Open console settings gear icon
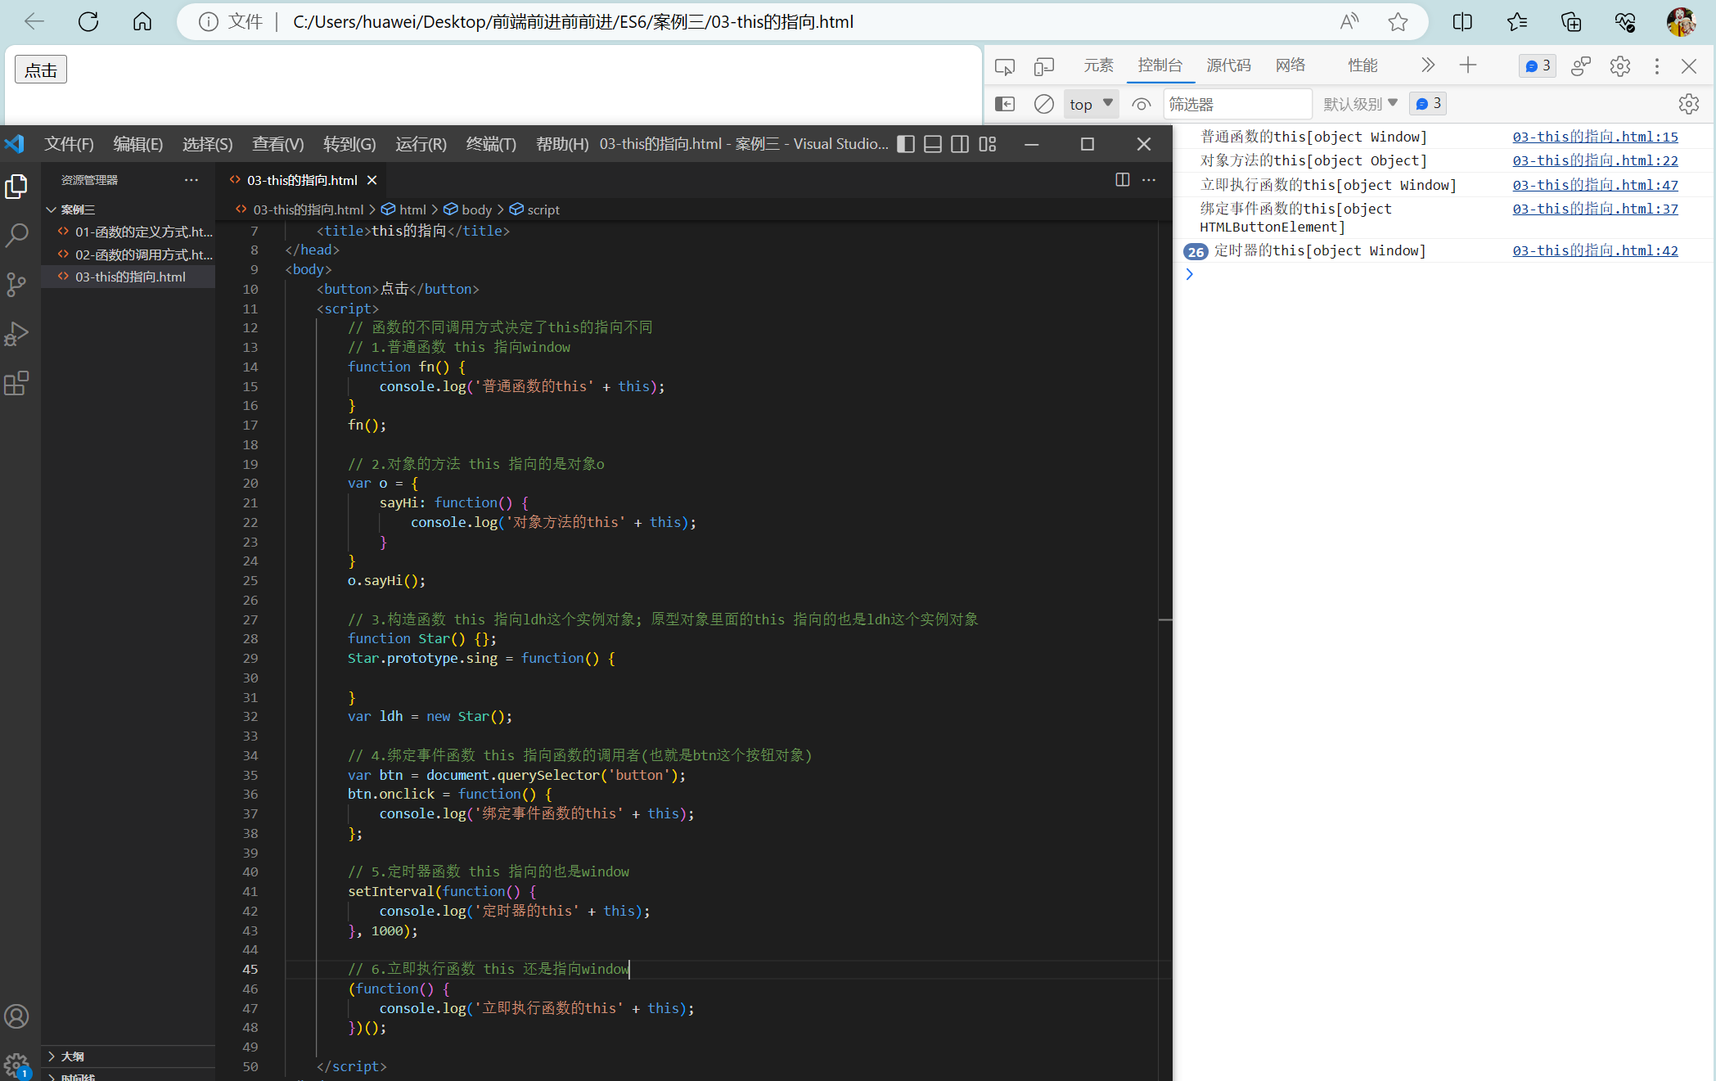Image resolution: width=1716 pixels, height=1081 pixels. [x=1689, y=104]
